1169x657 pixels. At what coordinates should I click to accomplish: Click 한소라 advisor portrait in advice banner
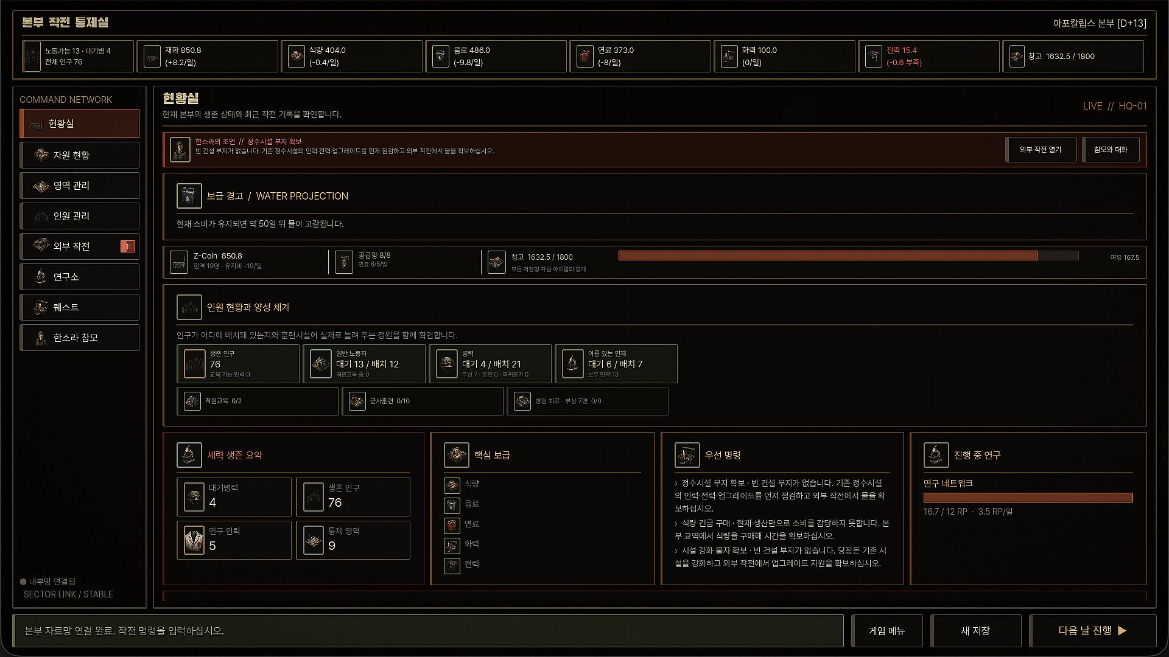(180, 150)
